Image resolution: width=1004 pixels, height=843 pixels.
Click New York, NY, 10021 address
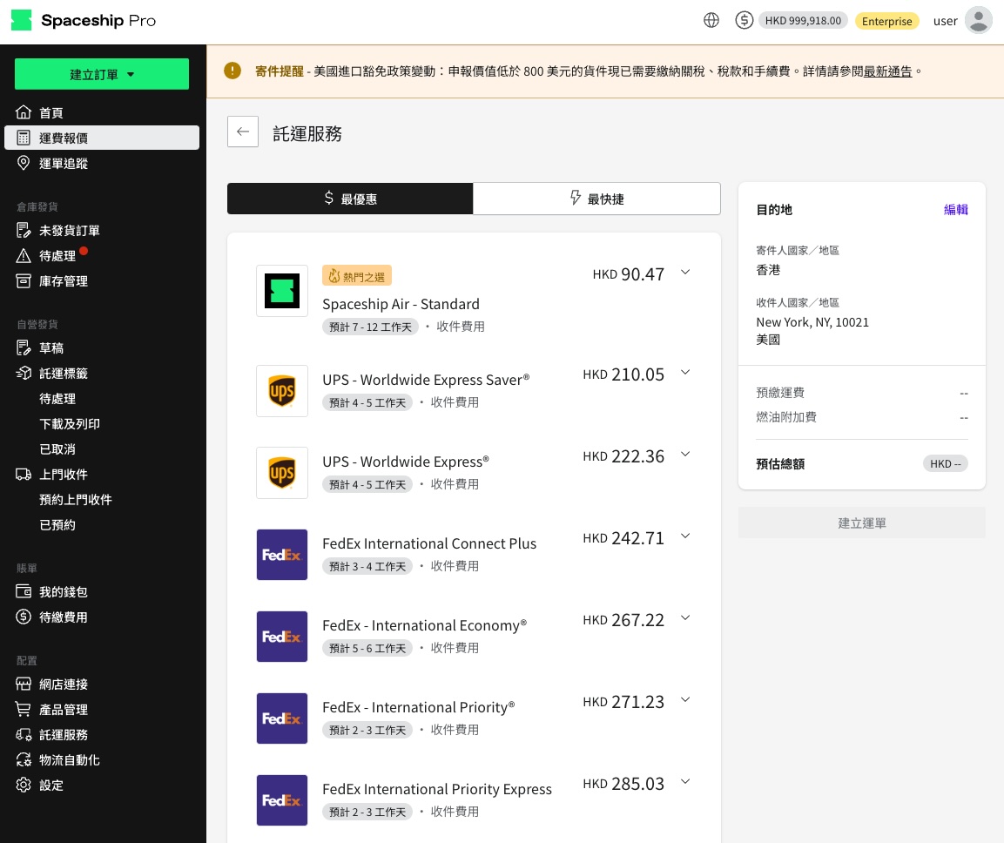pyautogui.click(x=812, y=322)
